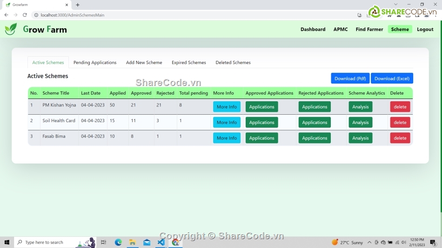
Task: Open Analysis for Soil Health Card
Action: (x=360, y=123)
